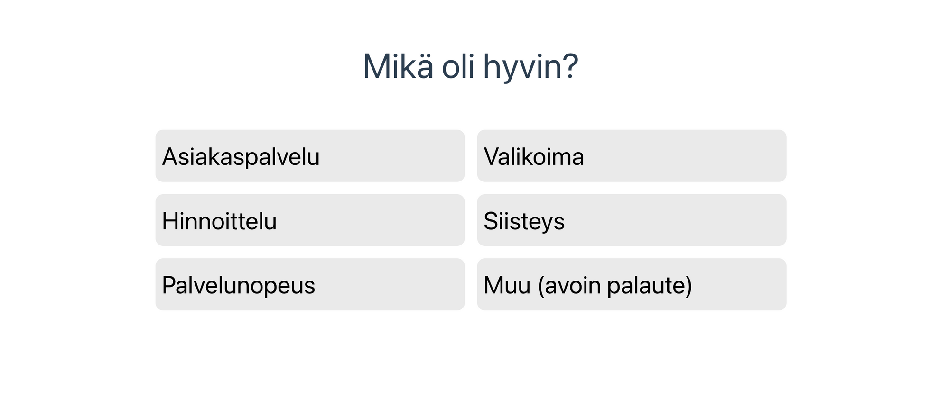Choose Valikoima as feedback answer
The width and height of the screenshot is (949, 417).
pos(632,156)
